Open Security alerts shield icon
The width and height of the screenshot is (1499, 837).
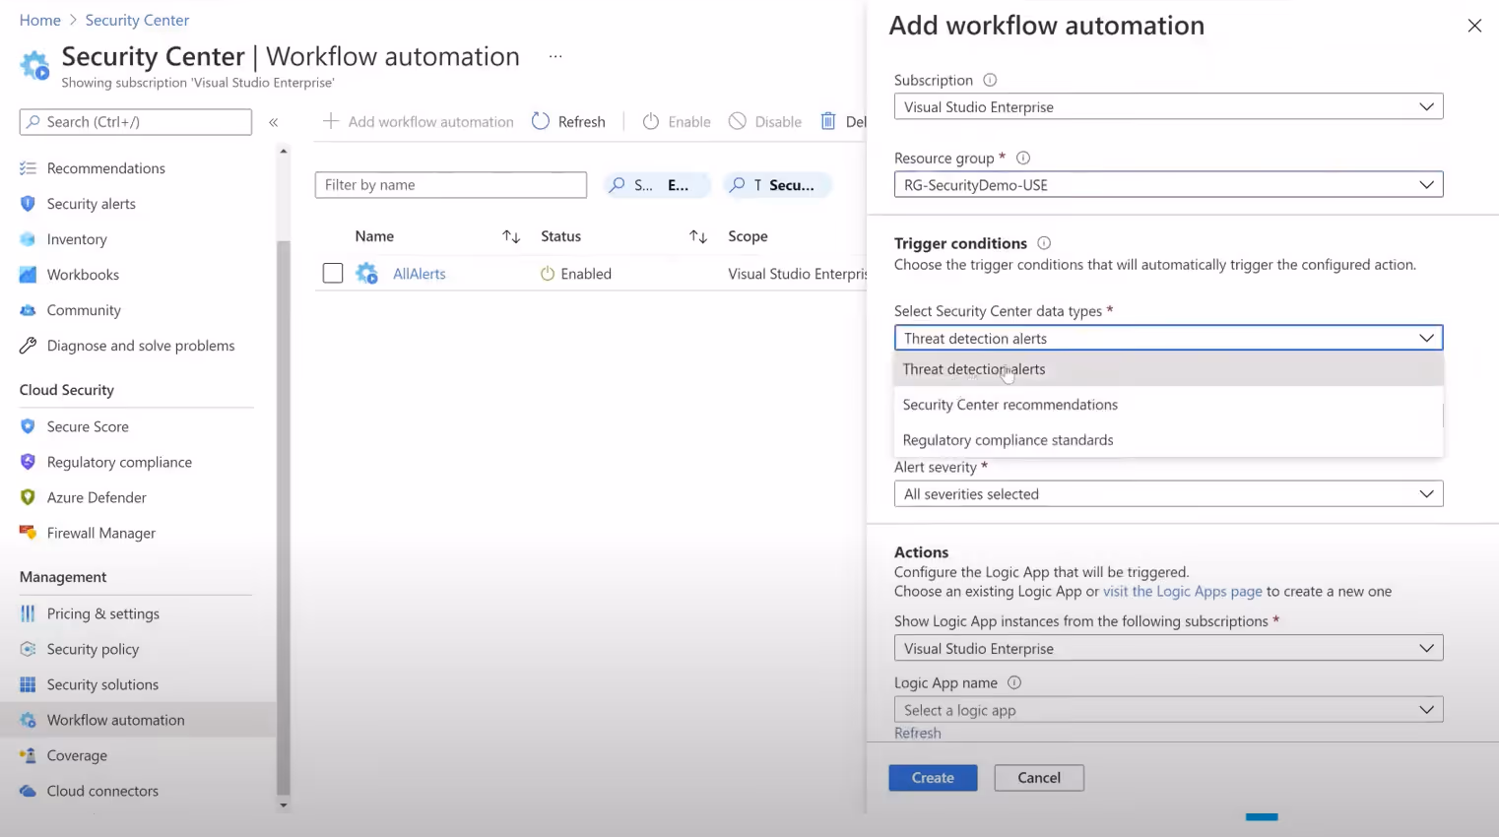(28, 204)
